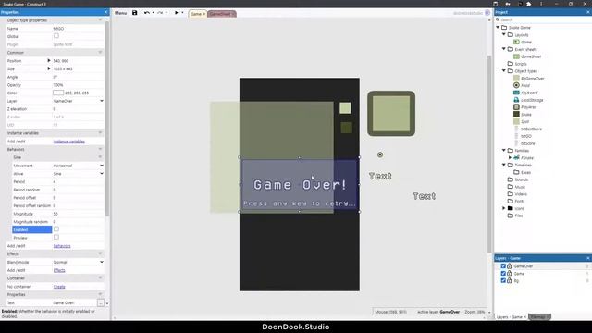Open the preview options dropdown arrow

click(183, 13)
